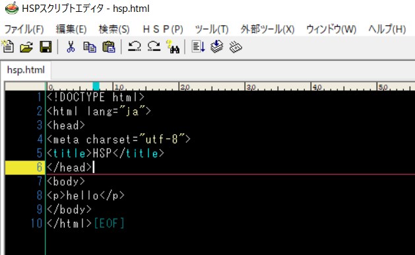Click the download-arrow stack toolbar icon
This screenshot has height=255, width=415.
pyautogui.click(x=217, y=47)
